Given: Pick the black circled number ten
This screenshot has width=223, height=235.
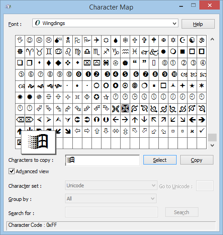Looking at the screenshot, I should point(174,74).
